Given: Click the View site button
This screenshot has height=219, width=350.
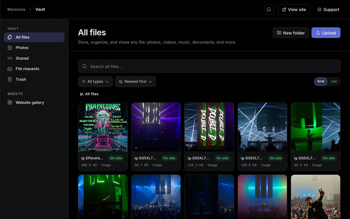Looking at the screenshot, I should click(294, 10).
